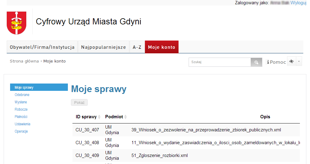Image resolution: width=310 pixels, height=164 pixels.
Task: Open the Obywatel/Firma/Instytucja tab
Action: pos(42,47)
